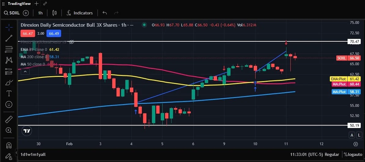Open the candlestick chart style menu
The height and width of the screenshot is (162, 365).
pyautogui.click(x=54, y=13)
